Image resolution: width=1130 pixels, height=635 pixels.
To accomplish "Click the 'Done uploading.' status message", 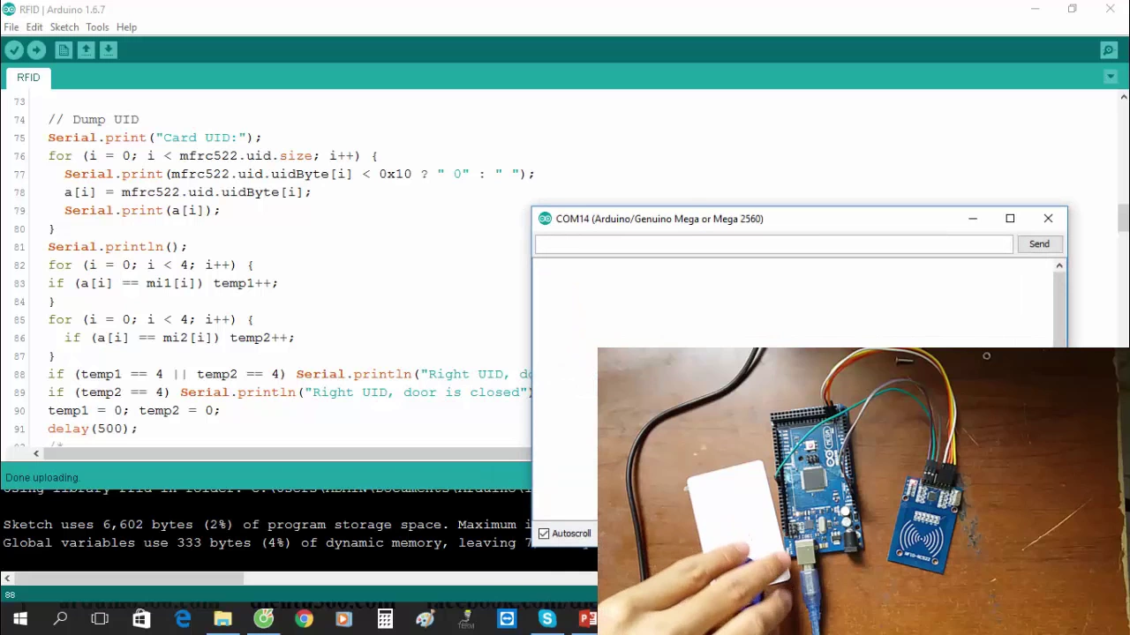I will 42,477.
